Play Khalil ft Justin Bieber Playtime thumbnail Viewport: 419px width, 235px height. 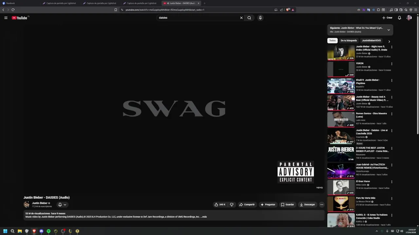(341, 86)
